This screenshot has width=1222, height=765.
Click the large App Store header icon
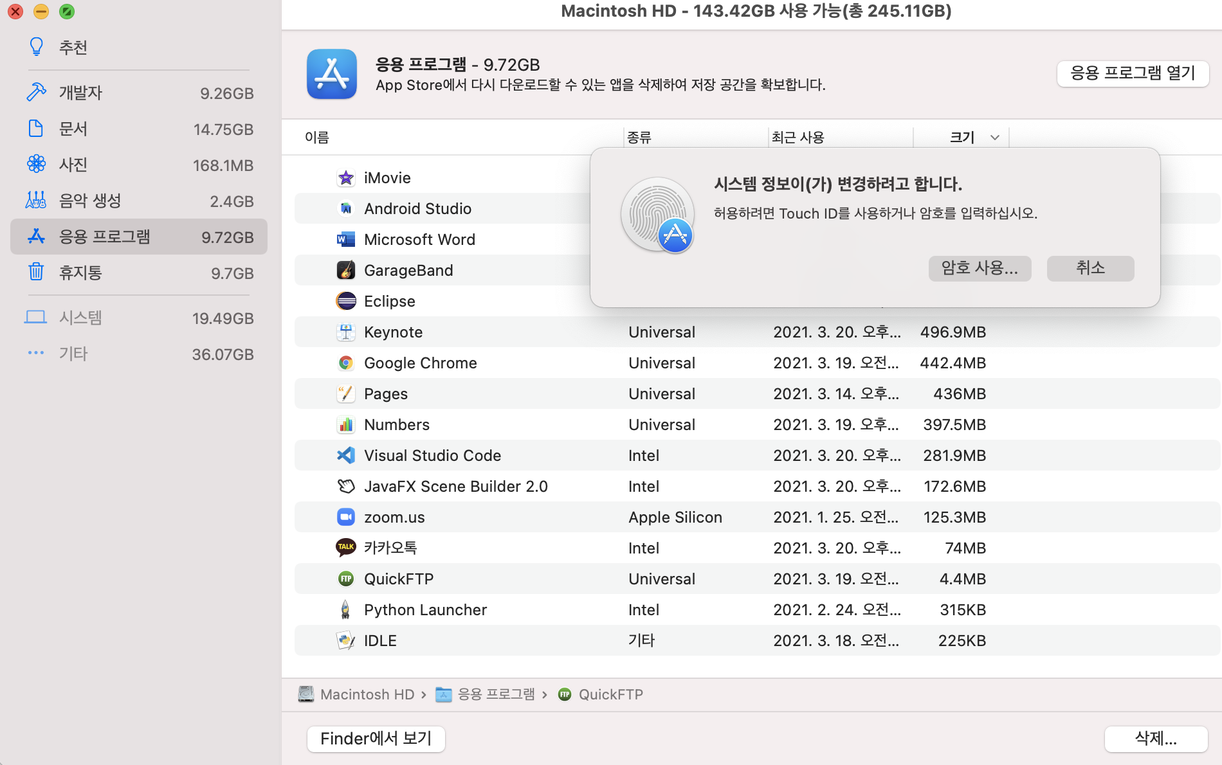pos(332,74)
